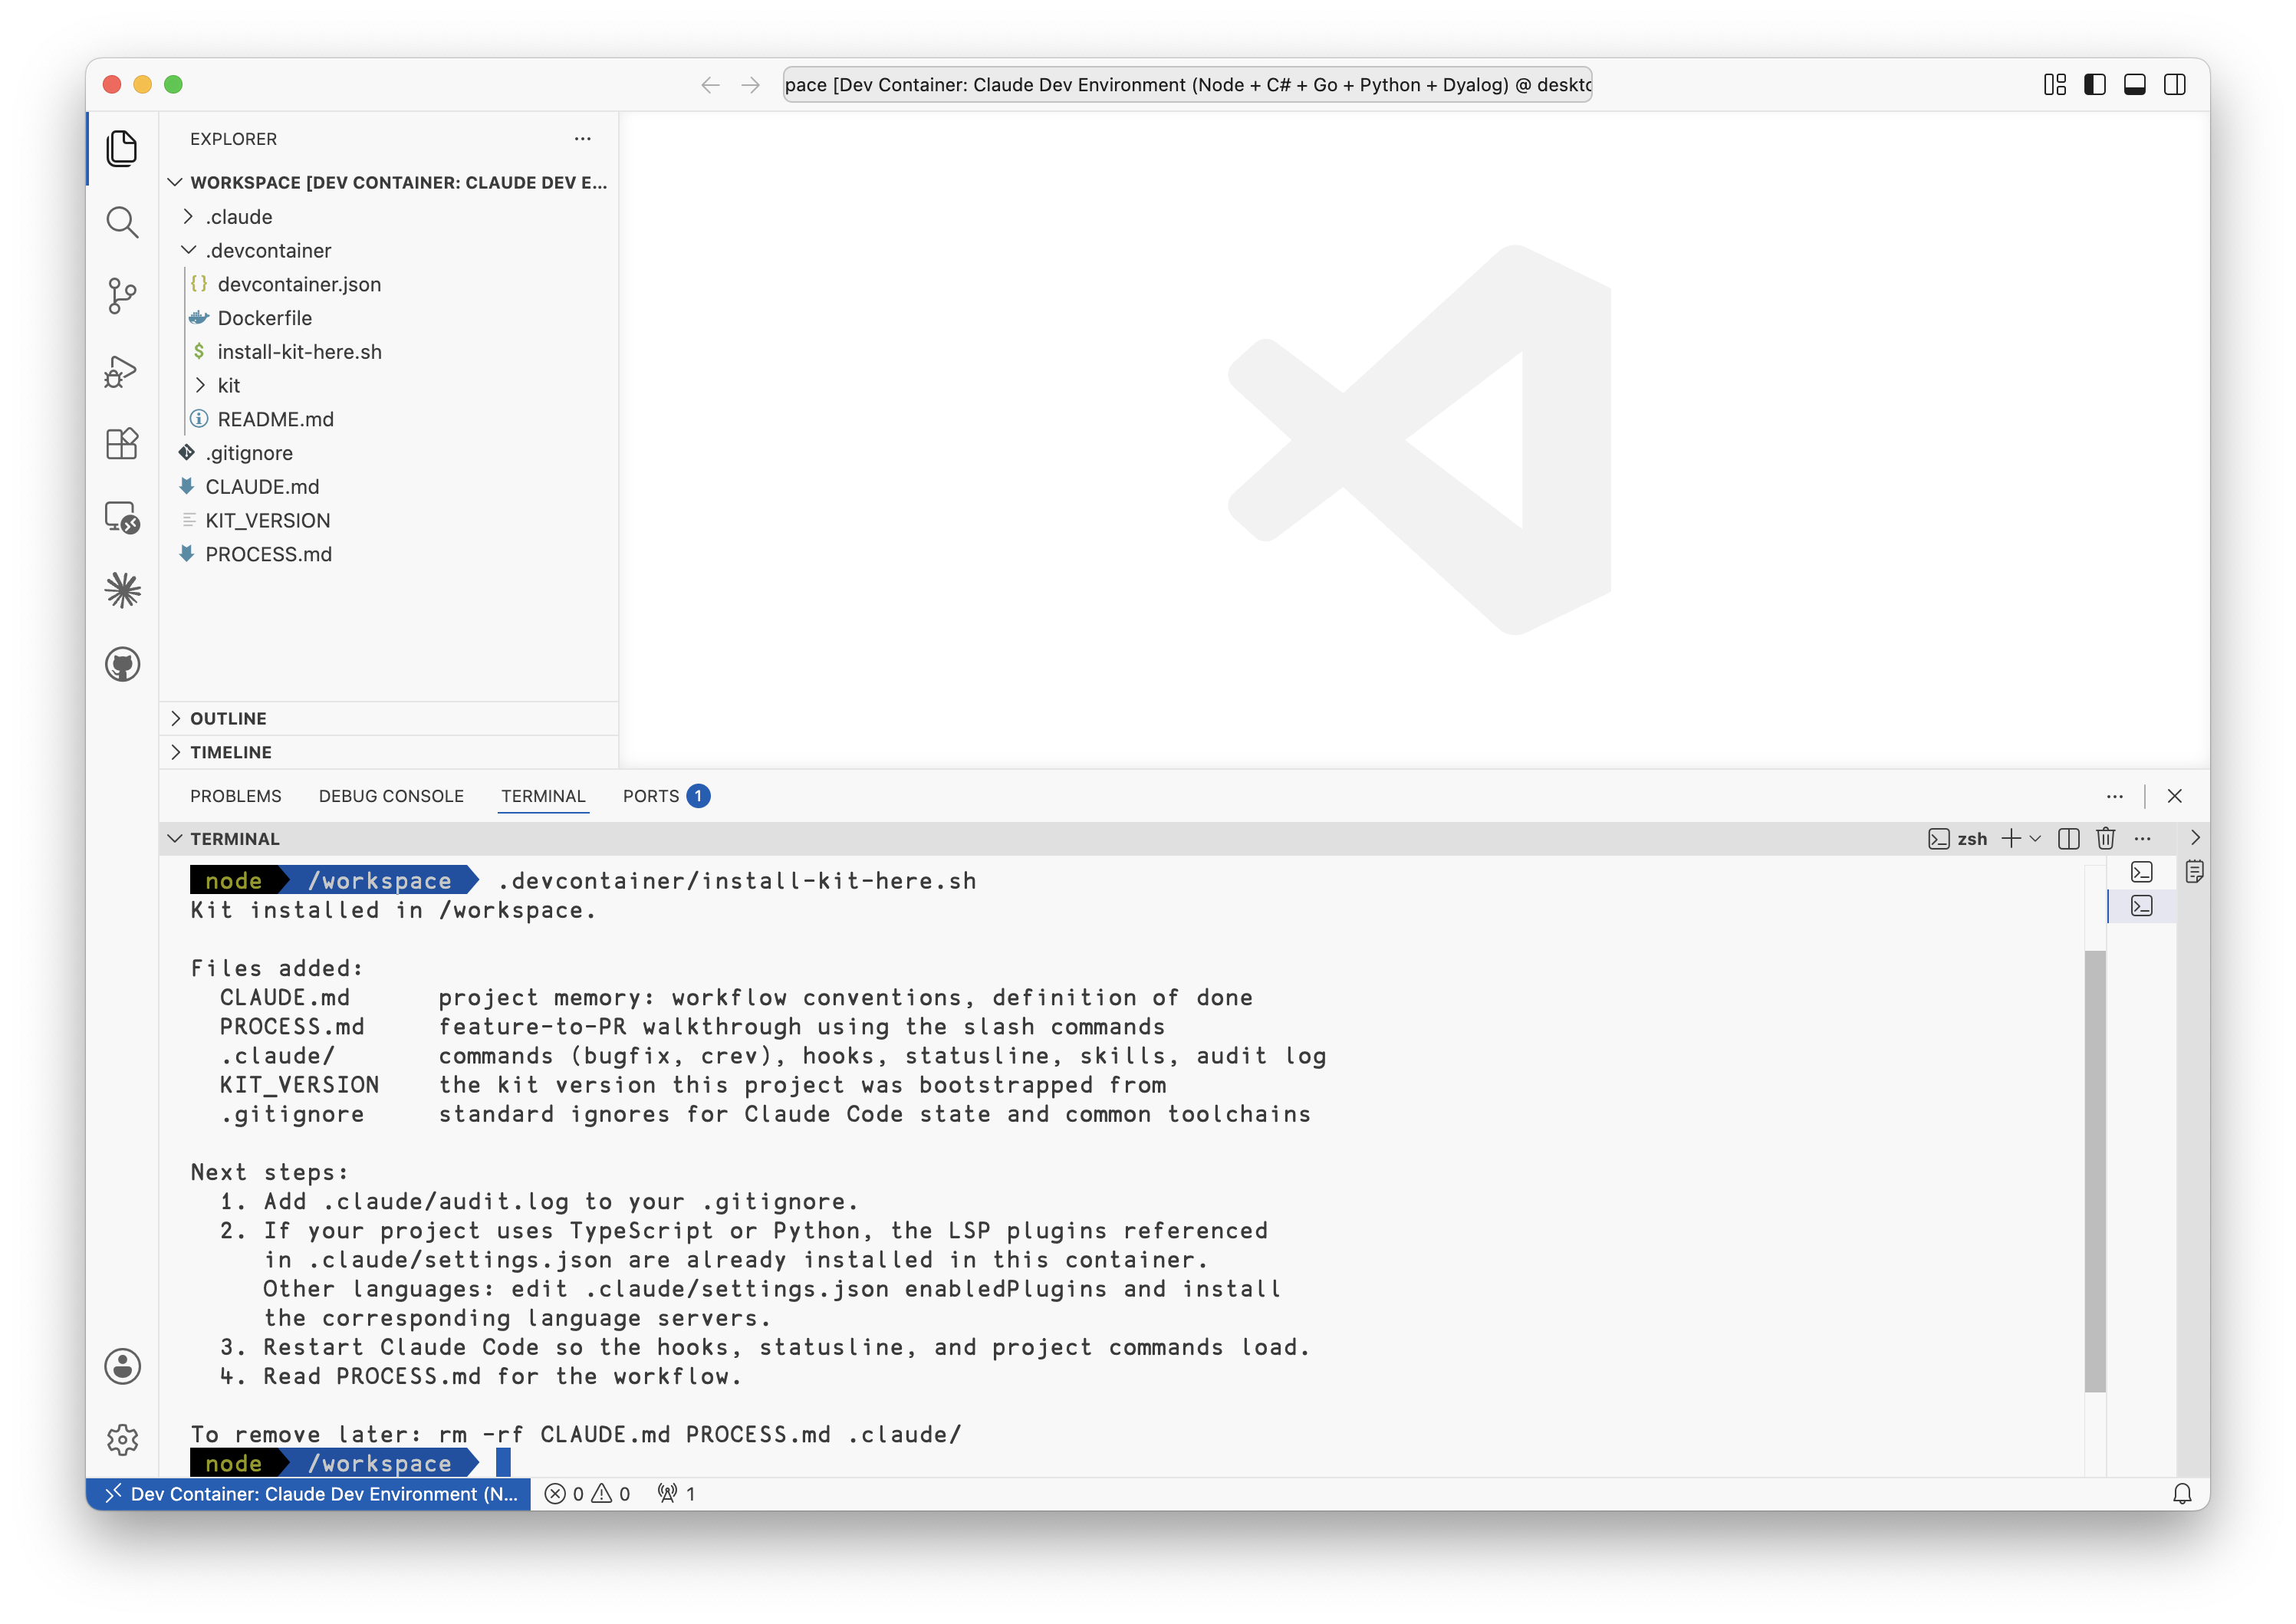Kill the terminal using trash icon

coord(2105,838)
